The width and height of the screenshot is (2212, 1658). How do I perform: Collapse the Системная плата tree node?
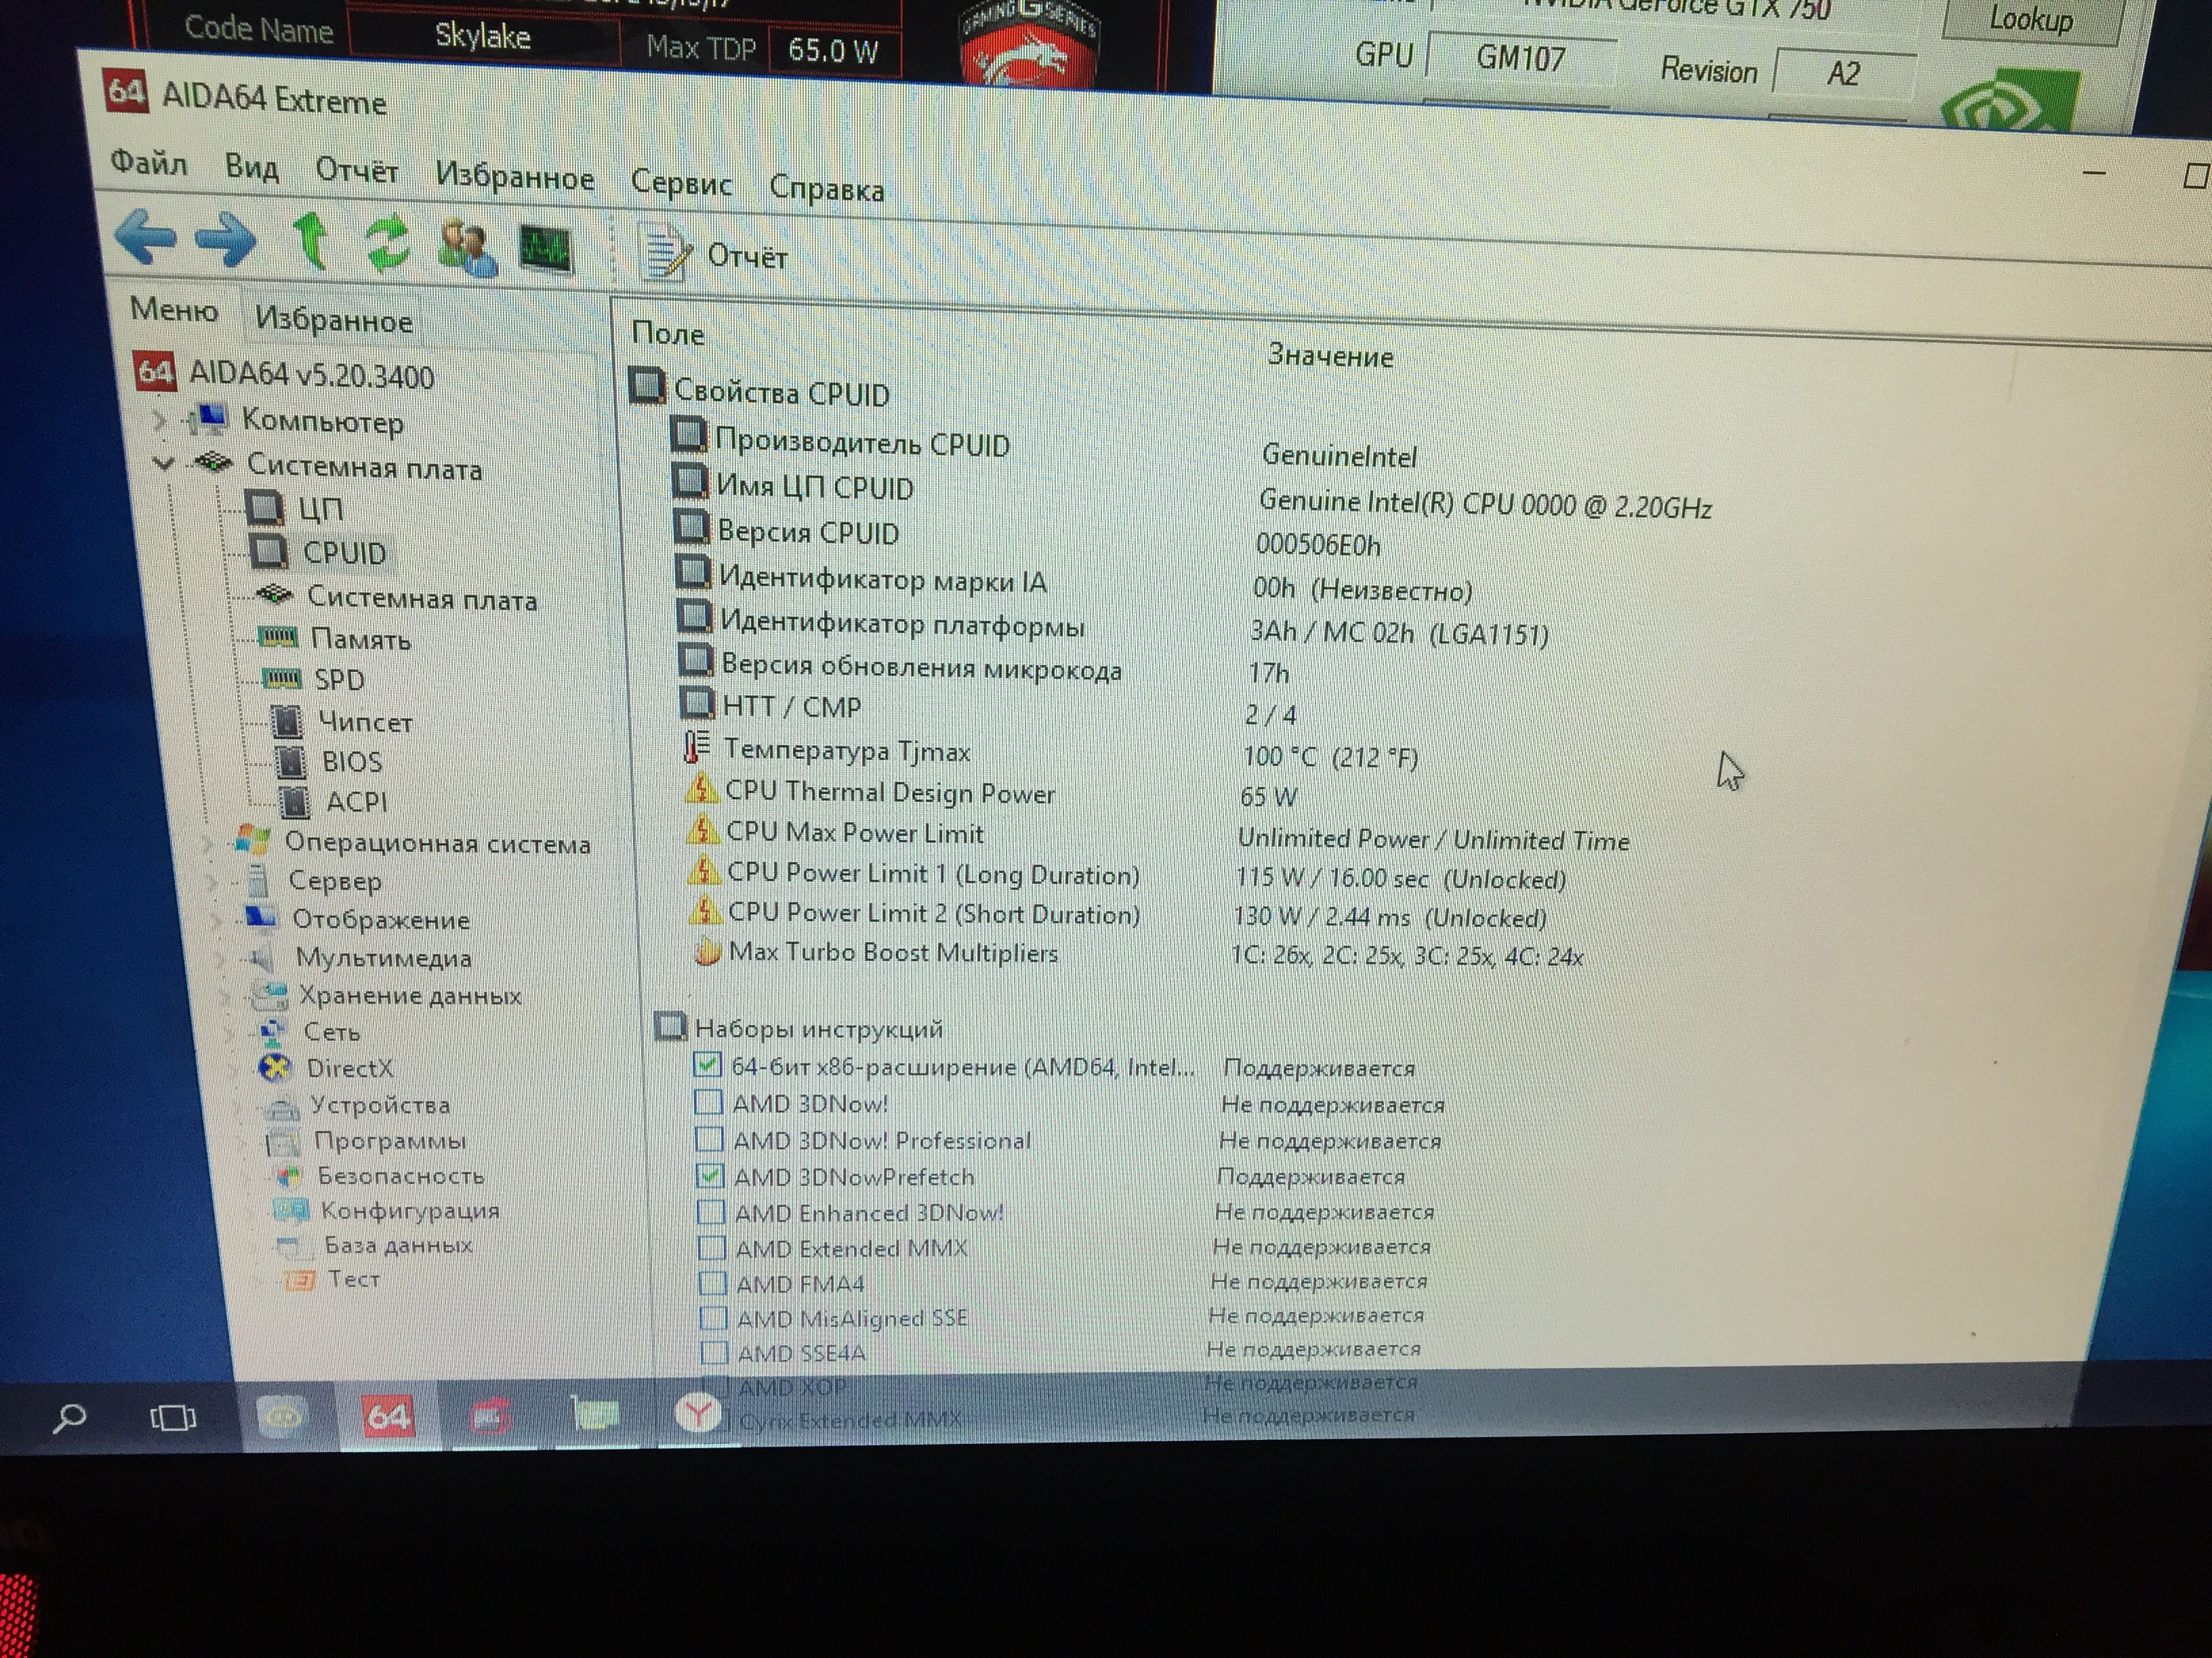[164, 463]
